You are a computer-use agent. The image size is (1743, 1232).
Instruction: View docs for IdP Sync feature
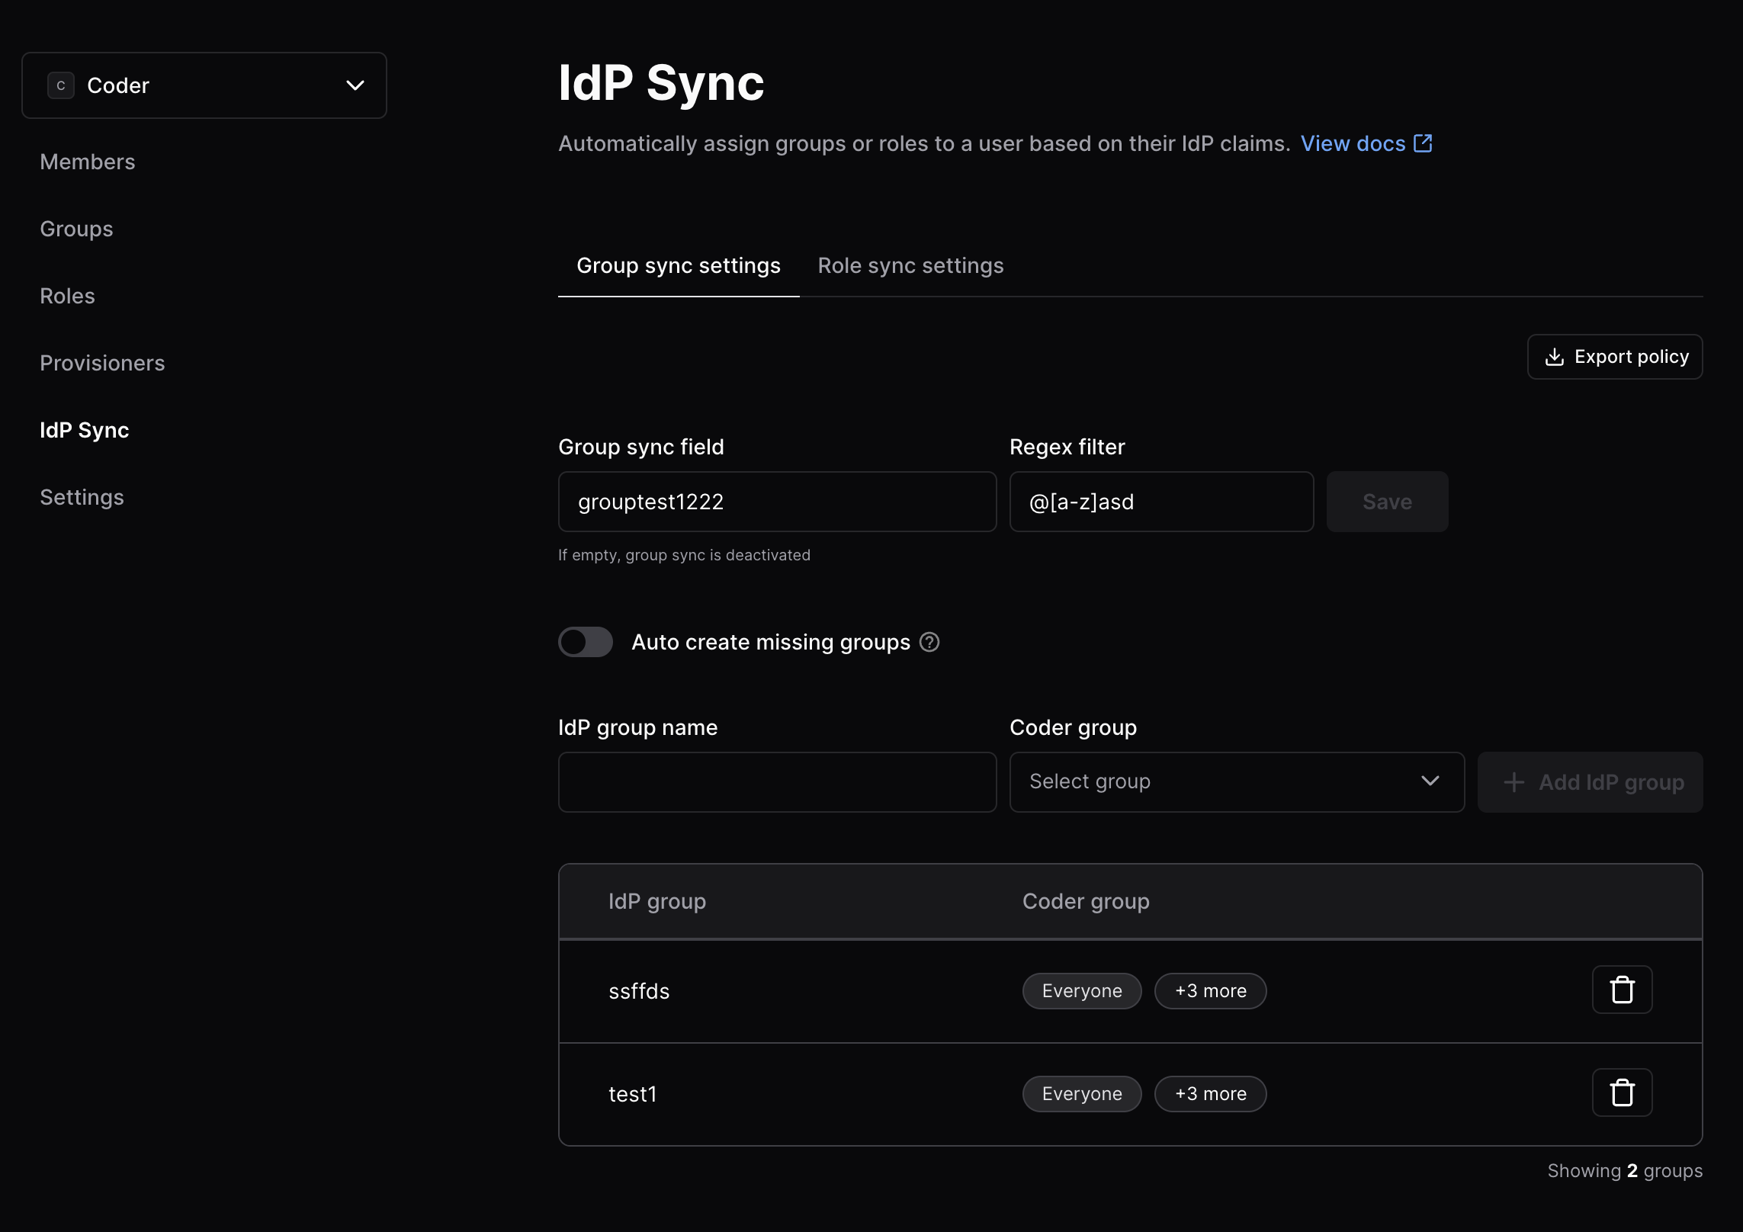click(x=1366, y=141)
